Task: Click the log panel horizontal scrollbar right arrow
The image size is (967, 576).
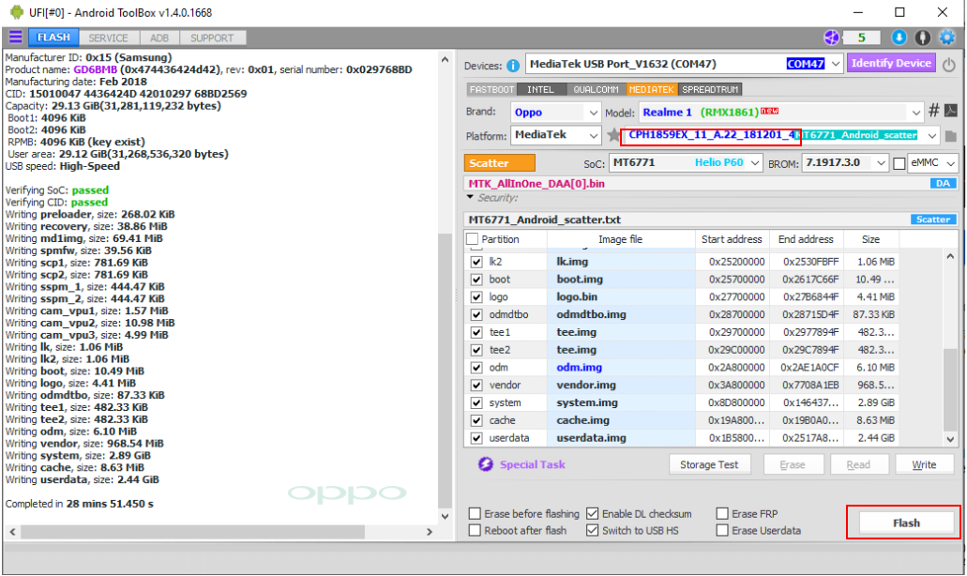Action: click(430, 531)
